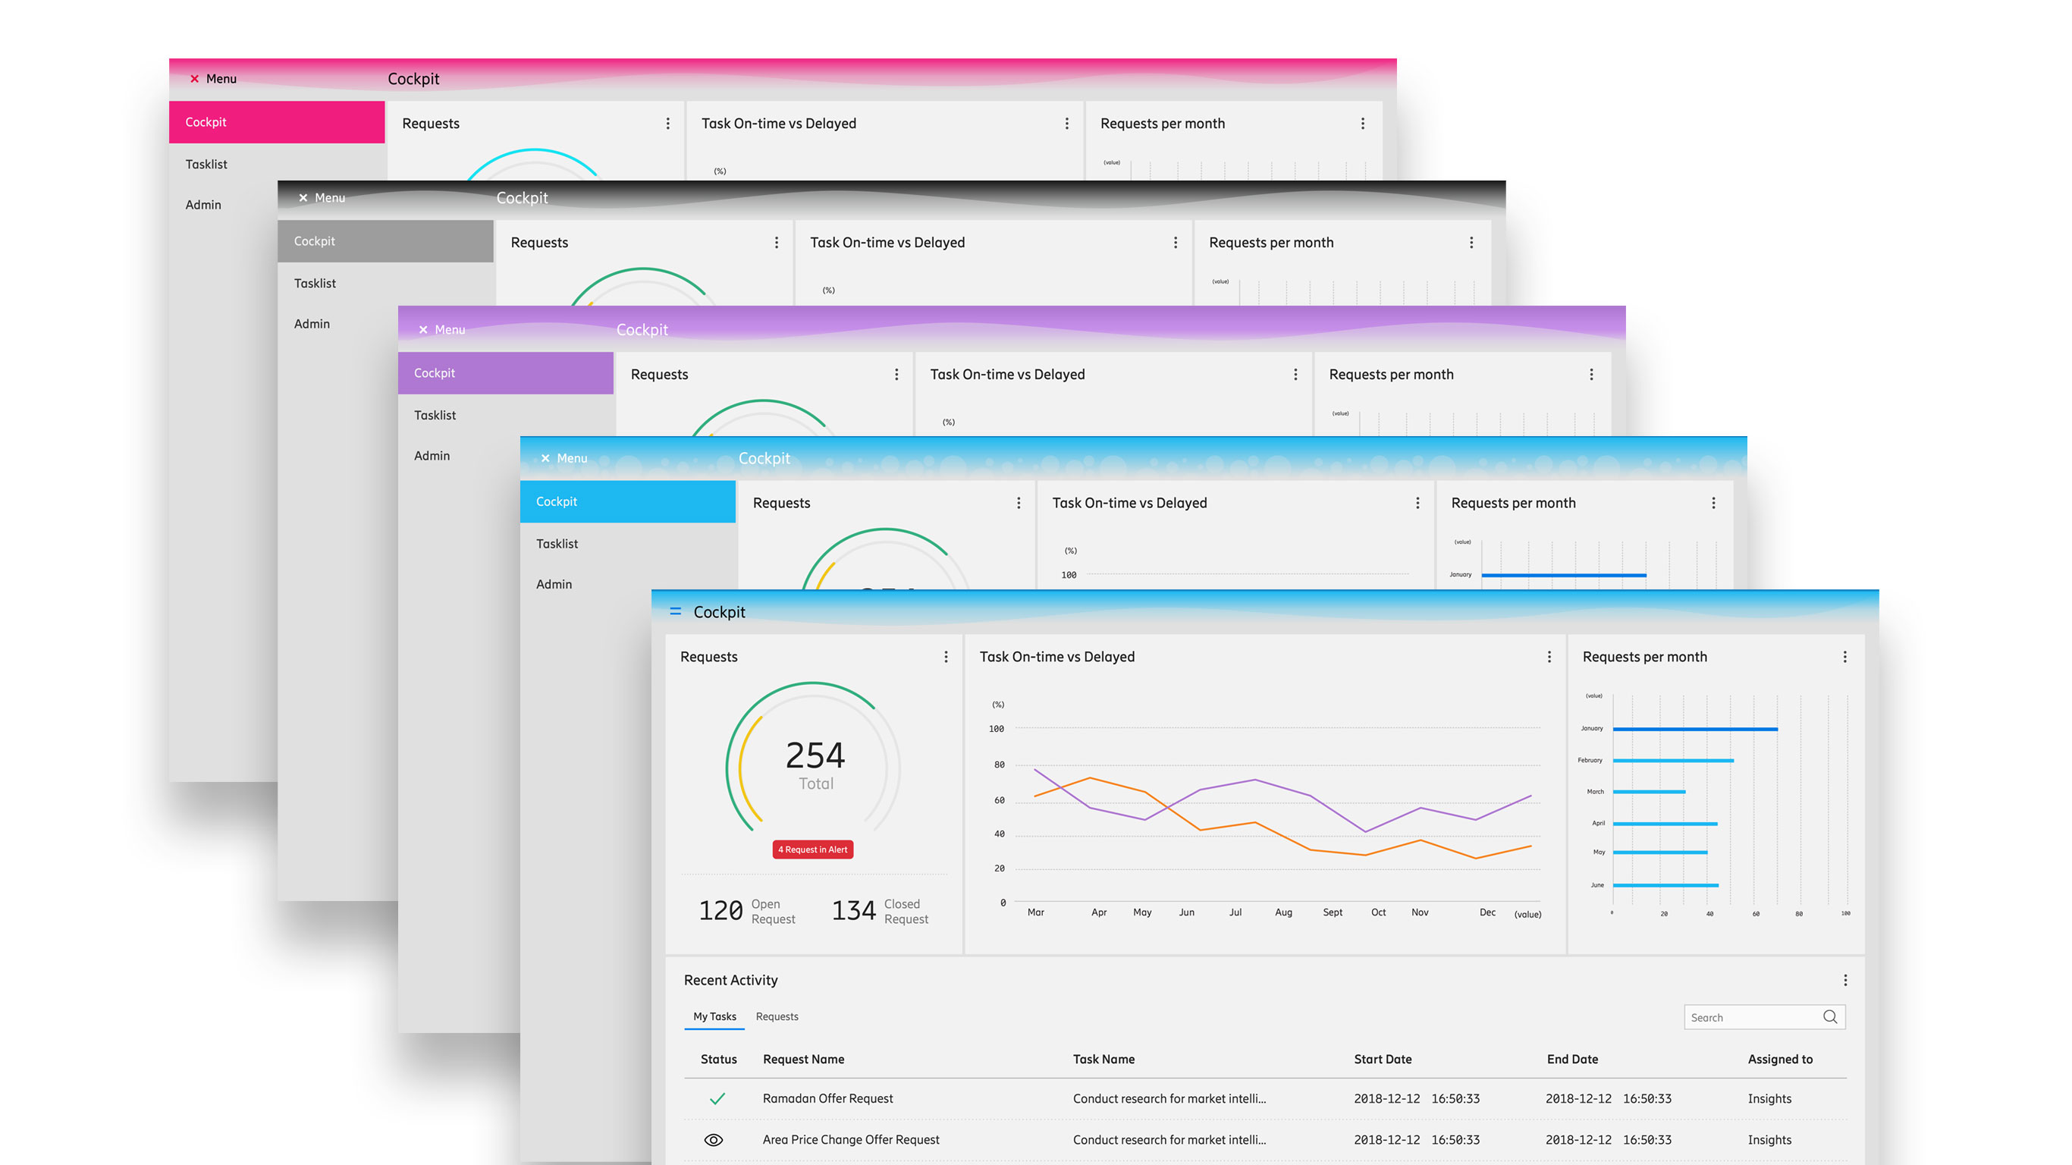The width and height of the screenshot is (2072, 1165).
Task: Close the menu in the purple-themed window
Action: click(423, 330)
